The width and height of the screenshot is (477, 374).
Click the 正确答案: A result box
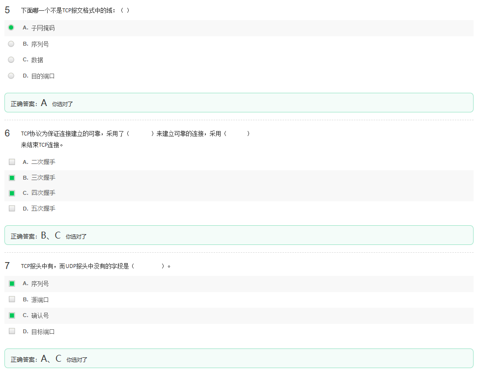click(x=239, y=103)
